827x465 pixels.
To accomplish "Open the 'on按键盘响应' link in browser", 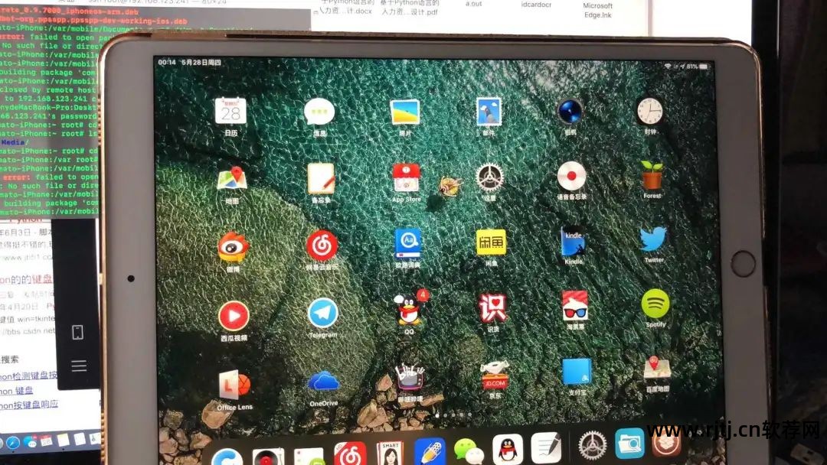I will point(29,405).
